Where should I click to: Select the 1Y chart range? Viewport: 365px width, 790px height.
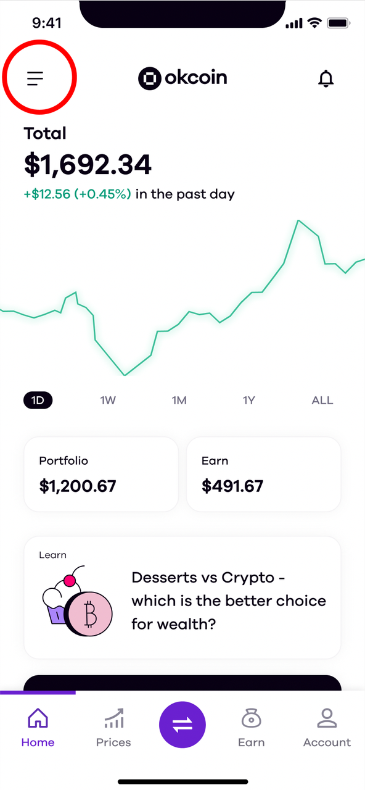tap(248, 400)
